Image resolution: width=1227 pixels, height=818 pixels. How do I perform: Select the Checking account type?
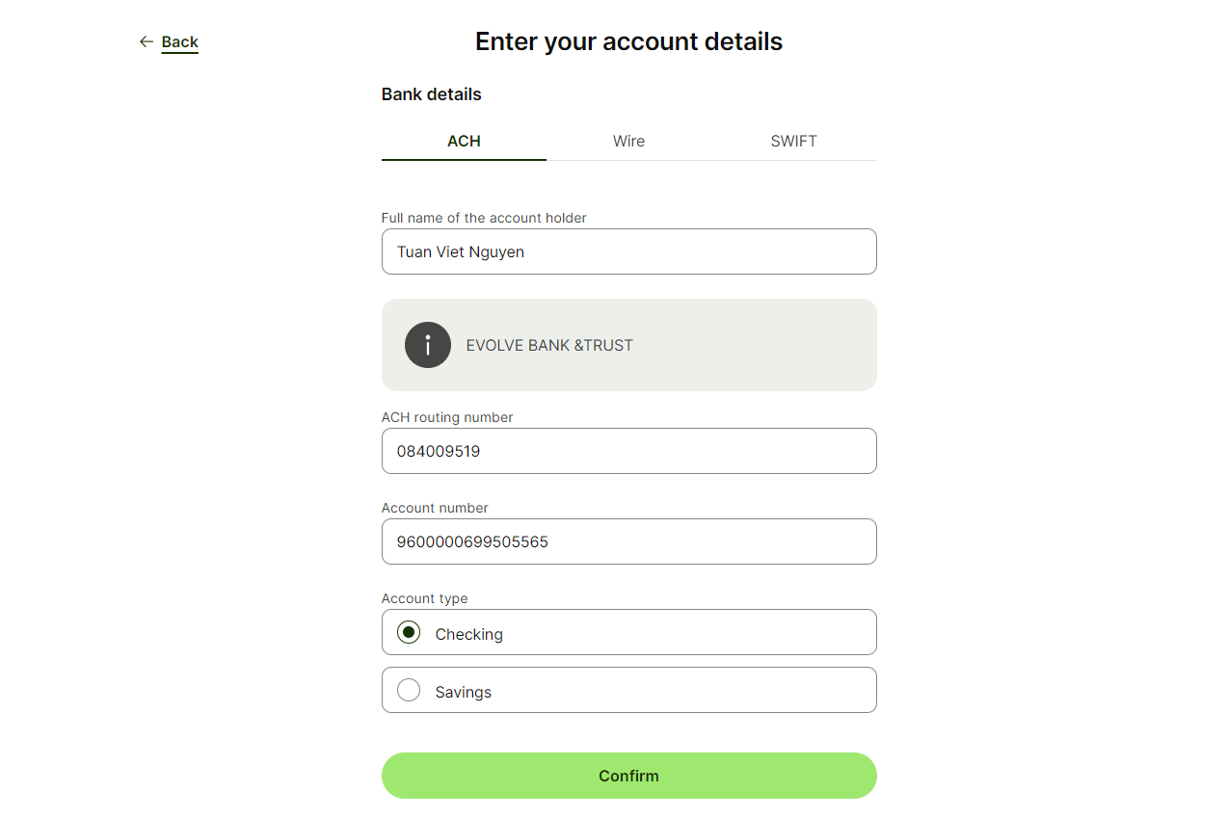coord(628,632)
